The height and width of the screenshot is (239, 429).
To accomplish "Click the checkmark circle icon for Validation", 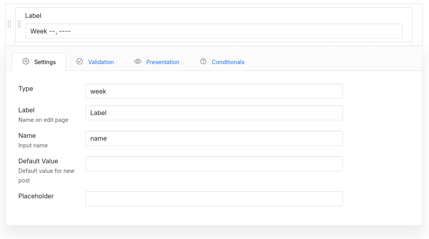I will point(79,61).
